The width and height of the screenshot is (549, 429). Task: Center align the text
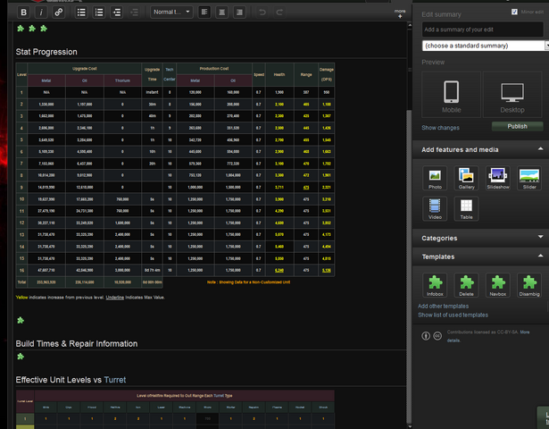pos(222,13)
